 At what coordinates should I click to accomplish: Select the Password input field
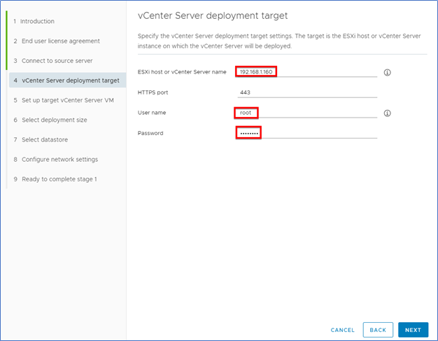[x=307, y=133]
